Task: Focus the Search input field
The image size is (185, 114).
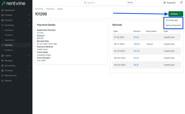Action: click(109, 2)
